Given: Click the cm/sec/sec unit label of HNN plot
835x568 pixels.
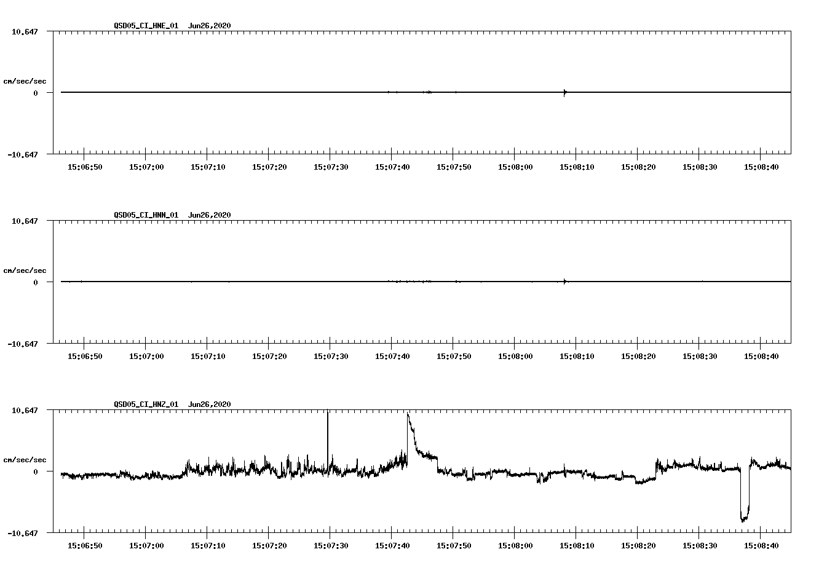Looking at the screenshot, I should 25,270.
